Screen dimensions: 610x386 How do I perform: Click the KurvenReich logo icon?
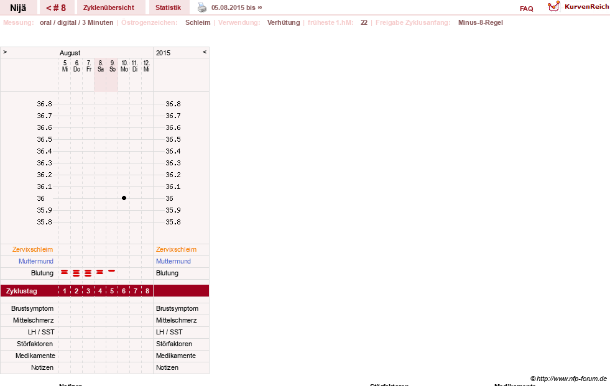(x=553, y=6)
